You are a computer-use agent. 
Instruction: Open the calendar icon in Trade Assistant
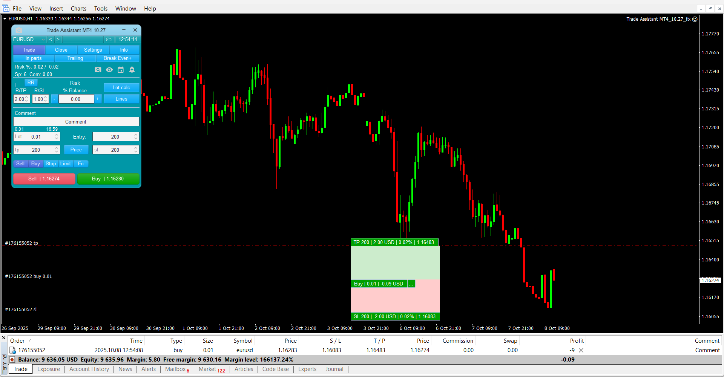121,70
